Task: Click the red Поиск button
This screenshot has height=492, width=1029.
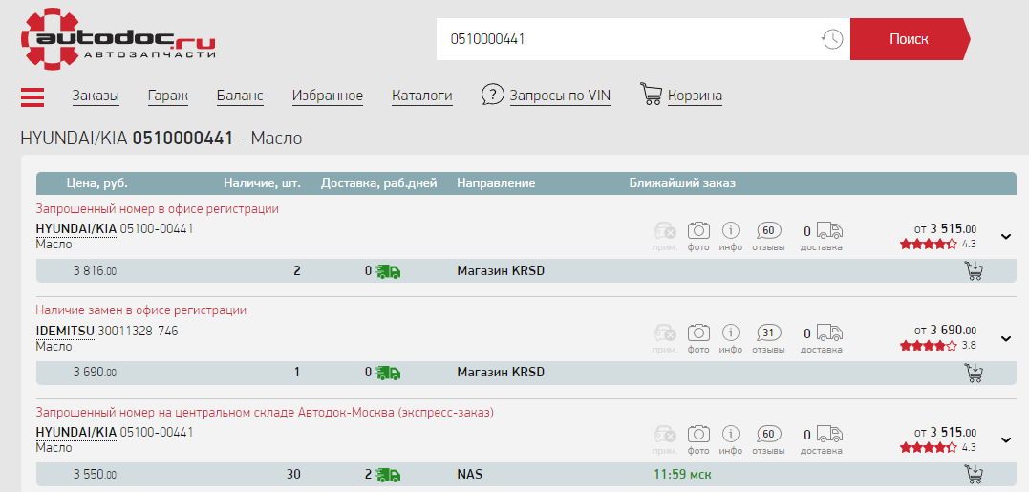Action: pos(910,39)
